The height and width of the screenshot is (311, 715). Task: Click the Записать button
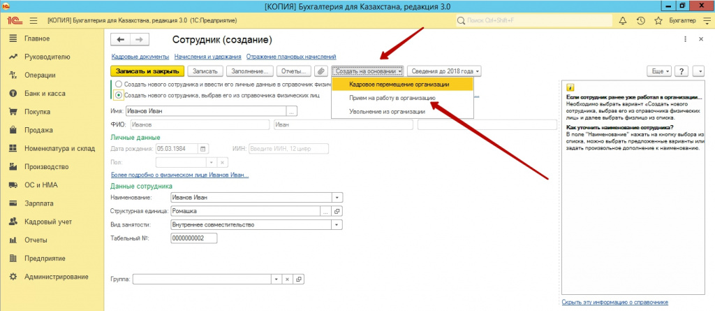point(205,71)
